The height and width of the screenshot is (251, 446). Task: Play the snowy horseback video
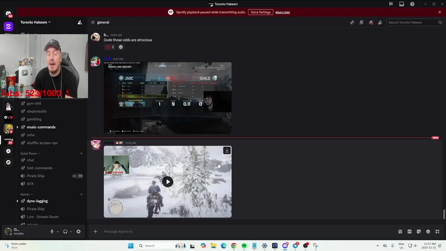pos(168,182)
